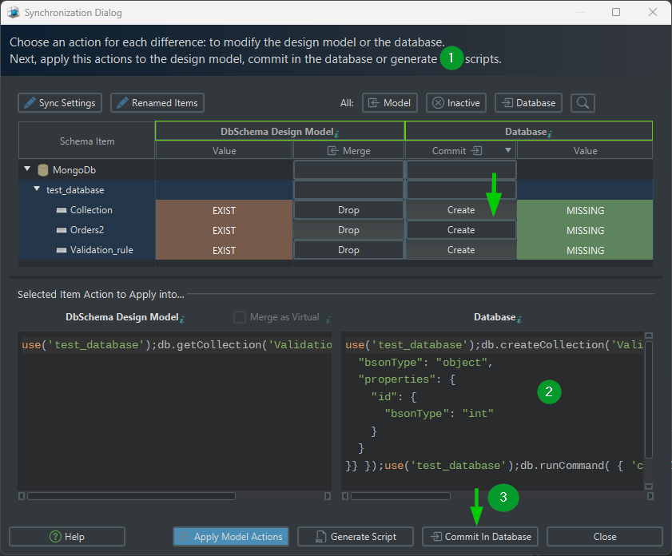Click Create for the Orders2 row
The height and width of the screenshot is (556, 672).
pos(461,230)
